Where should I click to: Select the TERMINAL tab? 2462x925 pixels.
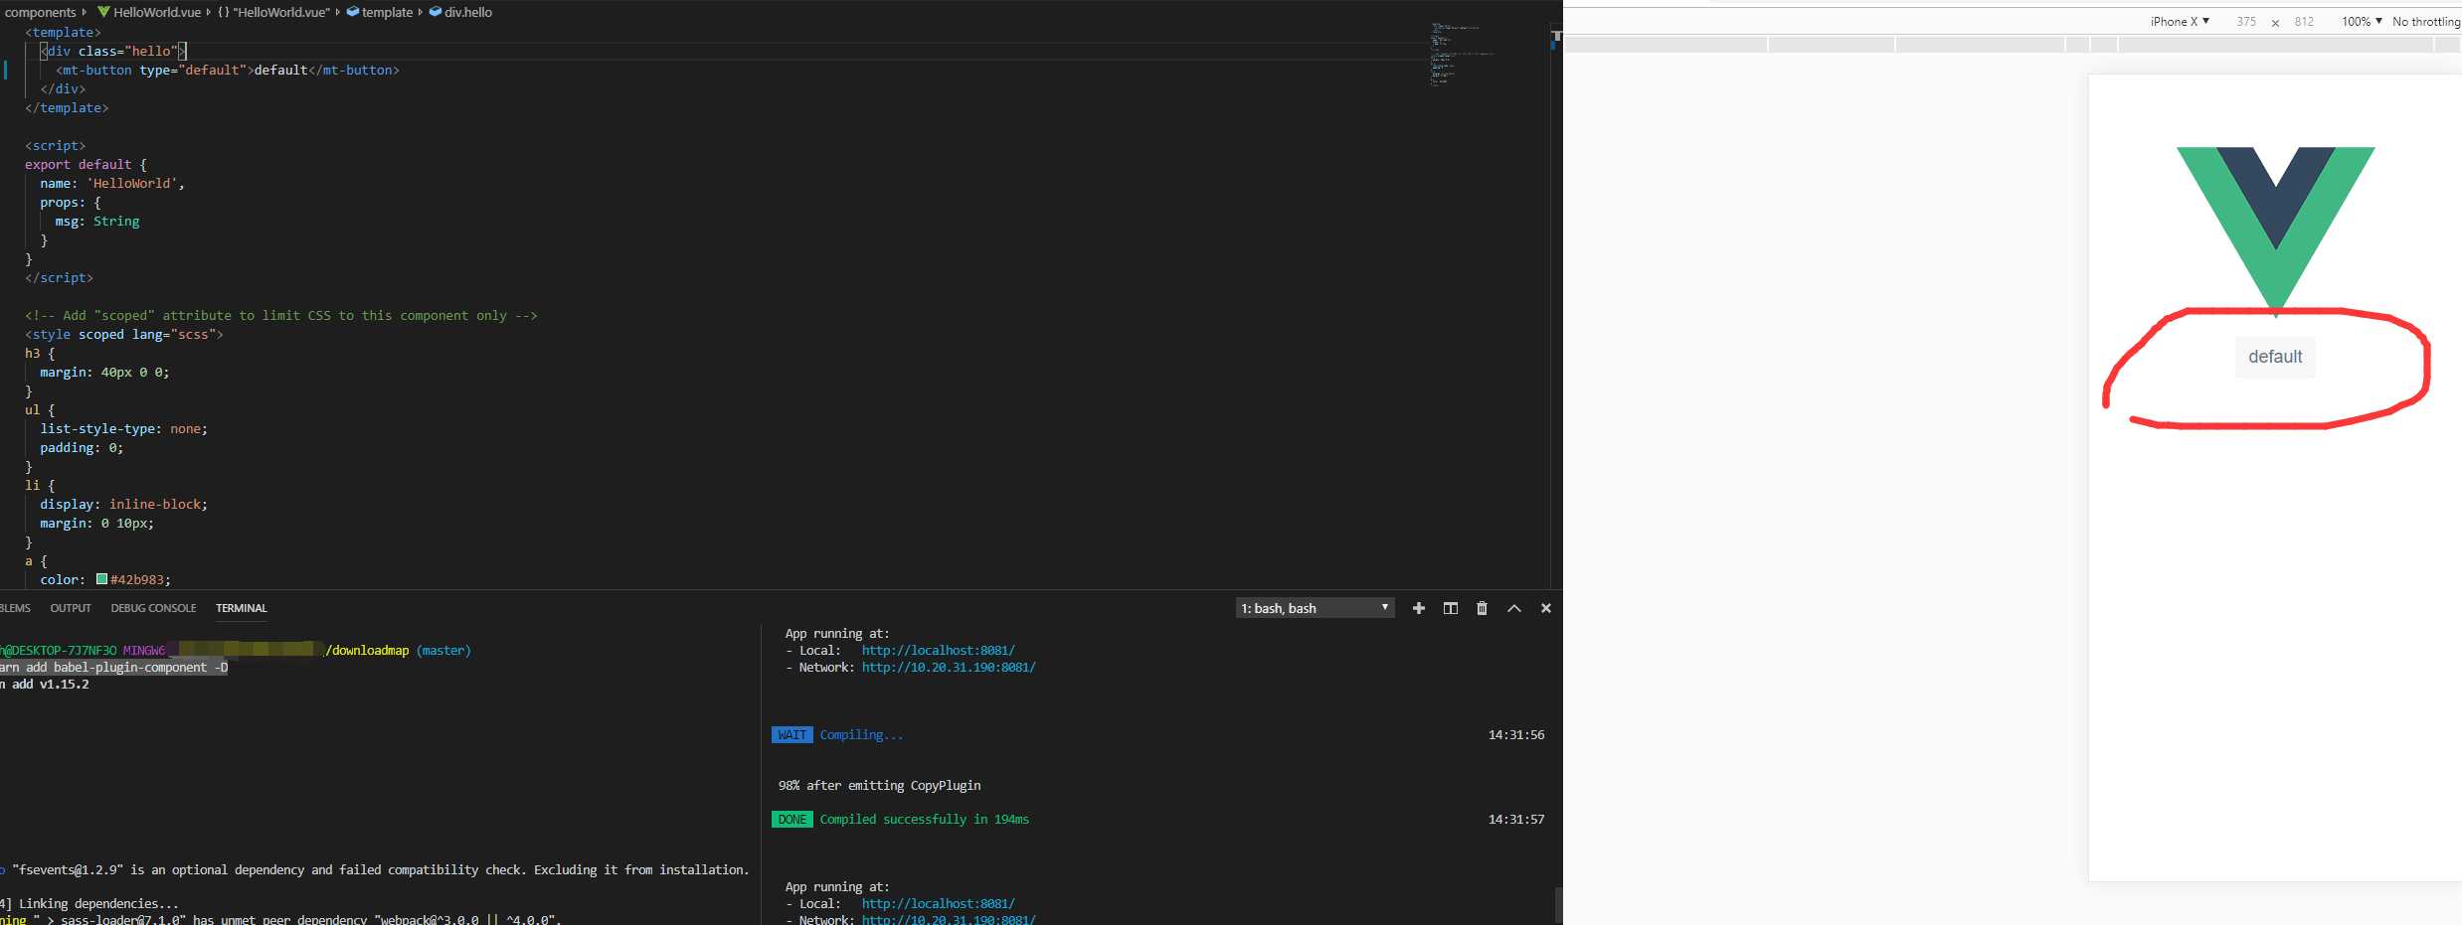[x=242, y=608]
